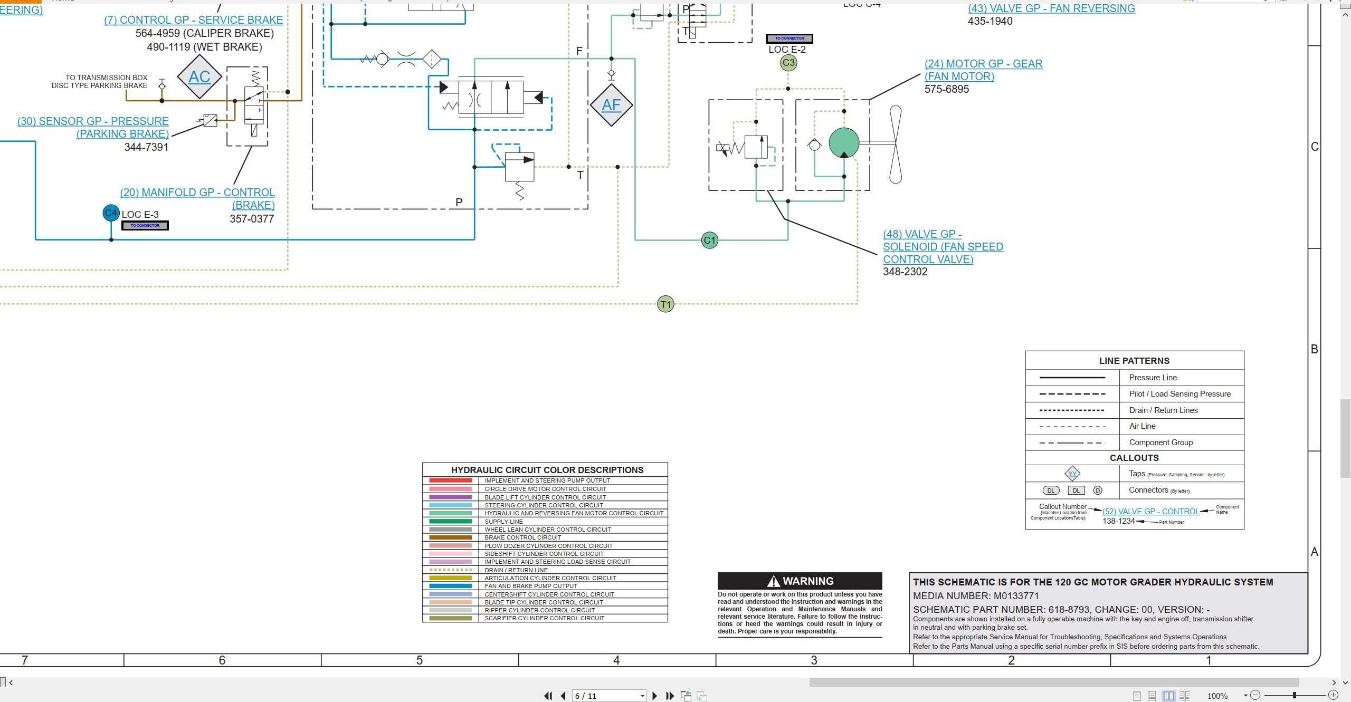
Task: Click the red Implement and Steering Pump Output swatch
Action: point(451,480)
